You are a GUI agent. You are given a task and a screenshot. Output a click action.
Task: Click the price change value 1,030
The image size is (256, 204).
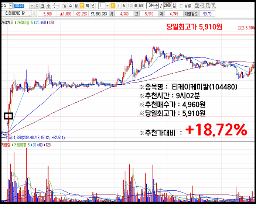66,14
